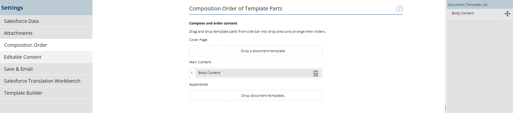Select Body Content in Document Template List
513x113 pixels.
point(463,13)
